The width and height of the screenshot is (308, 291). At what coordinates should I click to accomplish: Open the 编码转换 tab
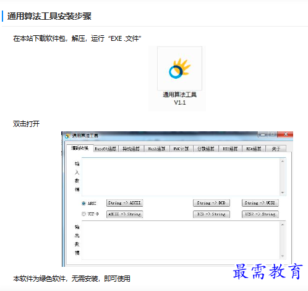pos(80,148)
